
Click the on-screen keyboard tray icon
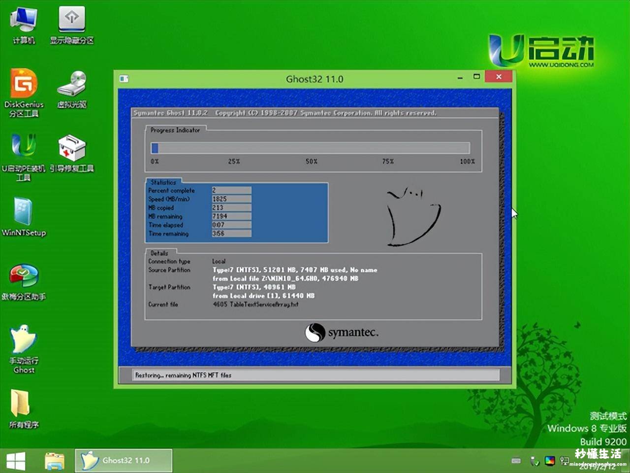(x=516, y=461)
